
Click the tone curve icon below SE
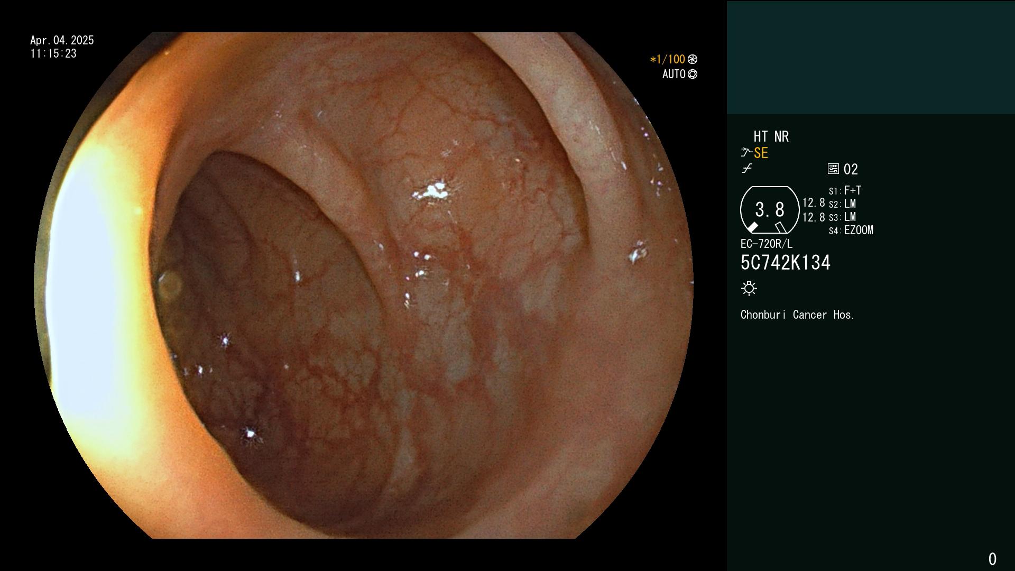coord(747,169)
